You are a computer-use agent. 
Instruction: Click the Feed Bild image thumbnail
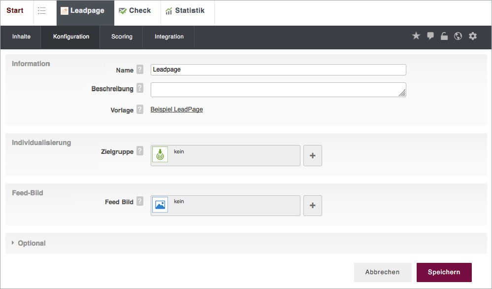coord(160,205)
